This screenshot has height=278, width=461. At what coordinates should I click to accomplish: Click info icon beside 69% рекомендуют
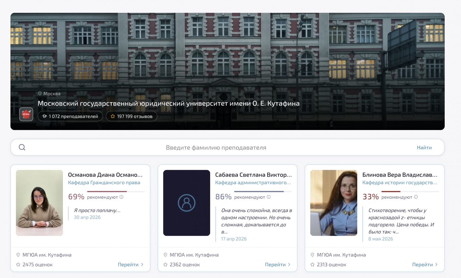pos(121,197)
